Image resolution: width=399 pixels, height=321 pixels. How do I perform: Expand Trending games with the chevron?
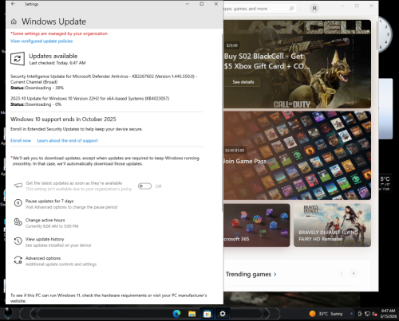275,274
